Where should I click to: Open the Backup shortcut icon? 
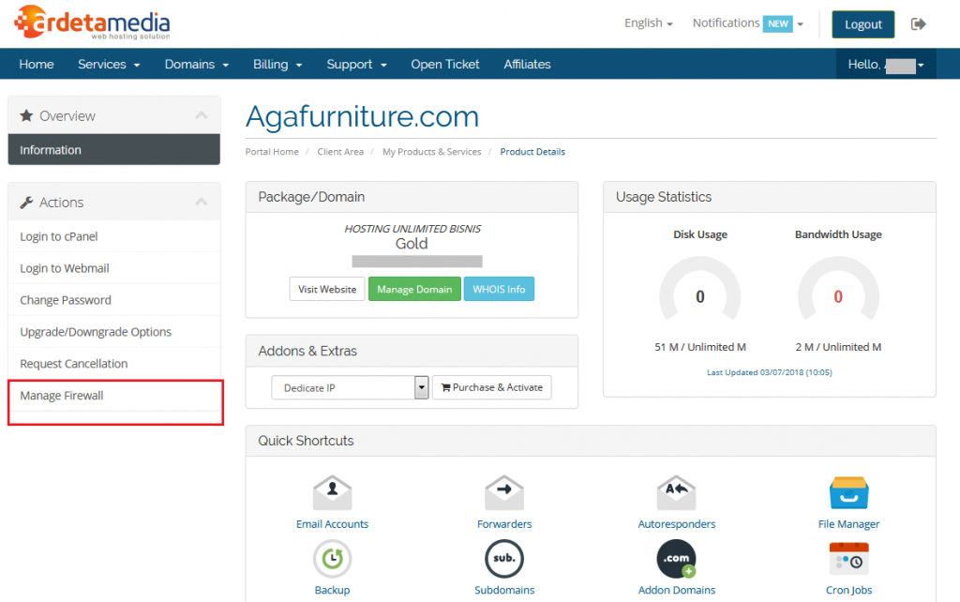click(x=332, y=560)
